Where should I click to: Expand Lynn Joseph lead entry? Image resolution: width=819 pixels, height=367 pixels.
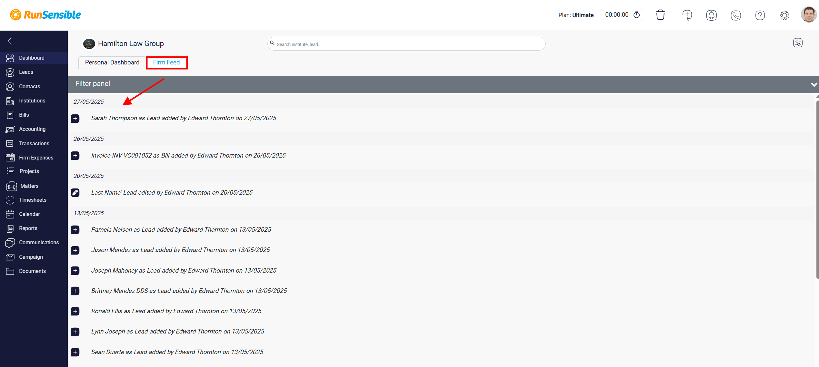[75, 332]
